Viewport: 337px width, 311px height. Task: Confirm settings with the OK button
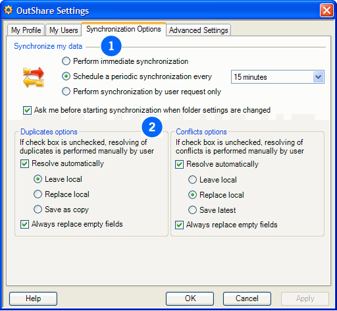click(190, 298)
